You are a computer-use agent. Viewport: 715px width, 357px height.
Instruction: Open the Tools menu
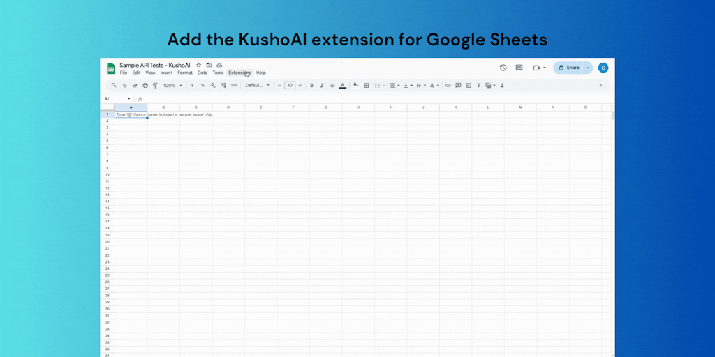(218, 73)
